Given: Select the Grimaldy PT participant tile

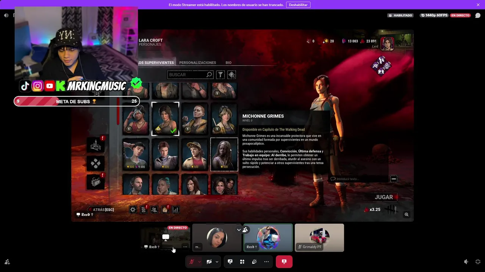Looking at the screenshot, I should (319, 238).
